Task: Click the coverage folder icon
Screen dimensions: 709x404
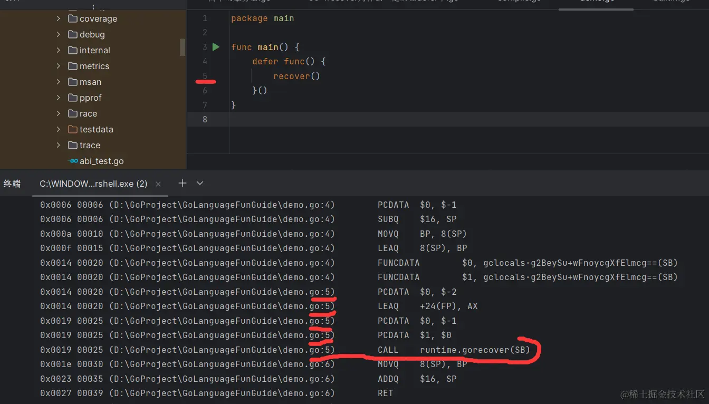Action: tap(73, 19)
